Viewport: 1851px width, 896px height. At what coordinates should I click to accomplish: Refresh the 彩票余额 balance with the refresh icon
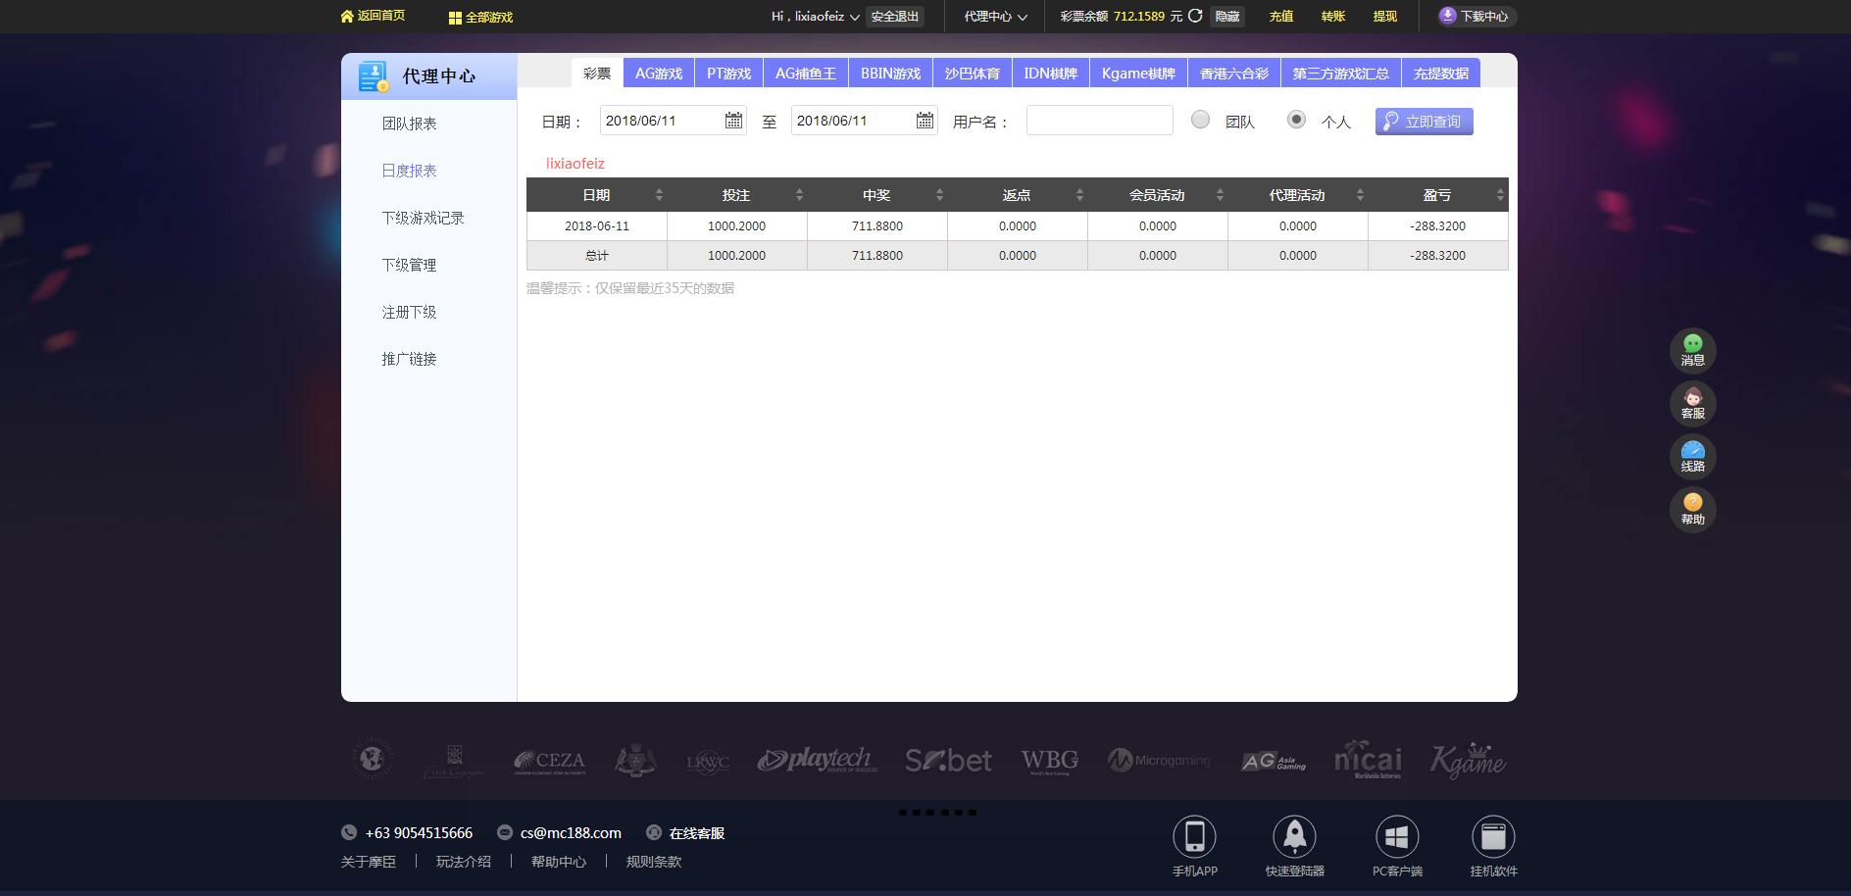tap(1193, 16)
